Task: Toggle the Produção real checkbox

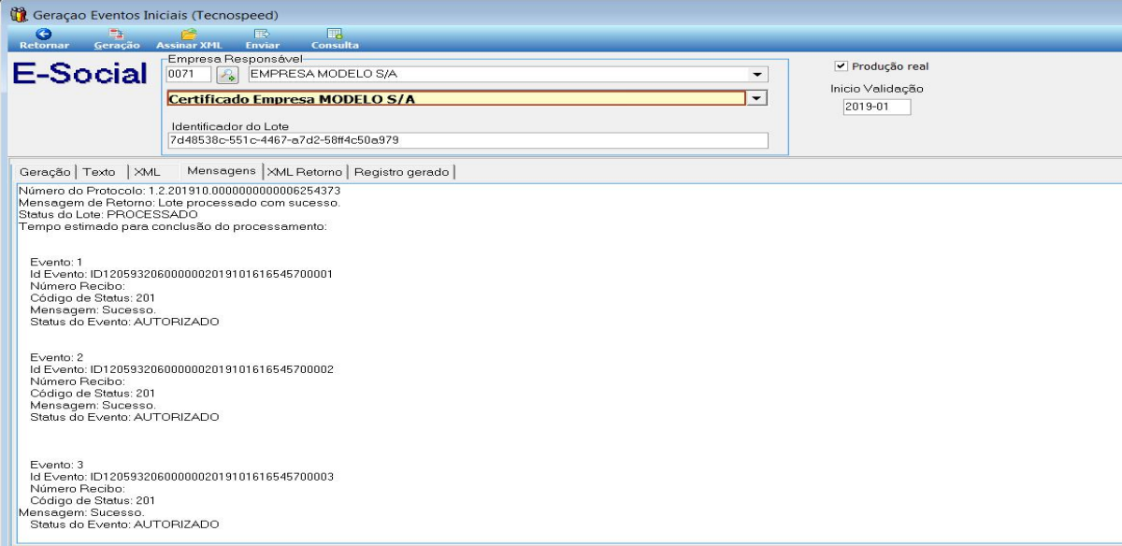Action: point(841,66)
